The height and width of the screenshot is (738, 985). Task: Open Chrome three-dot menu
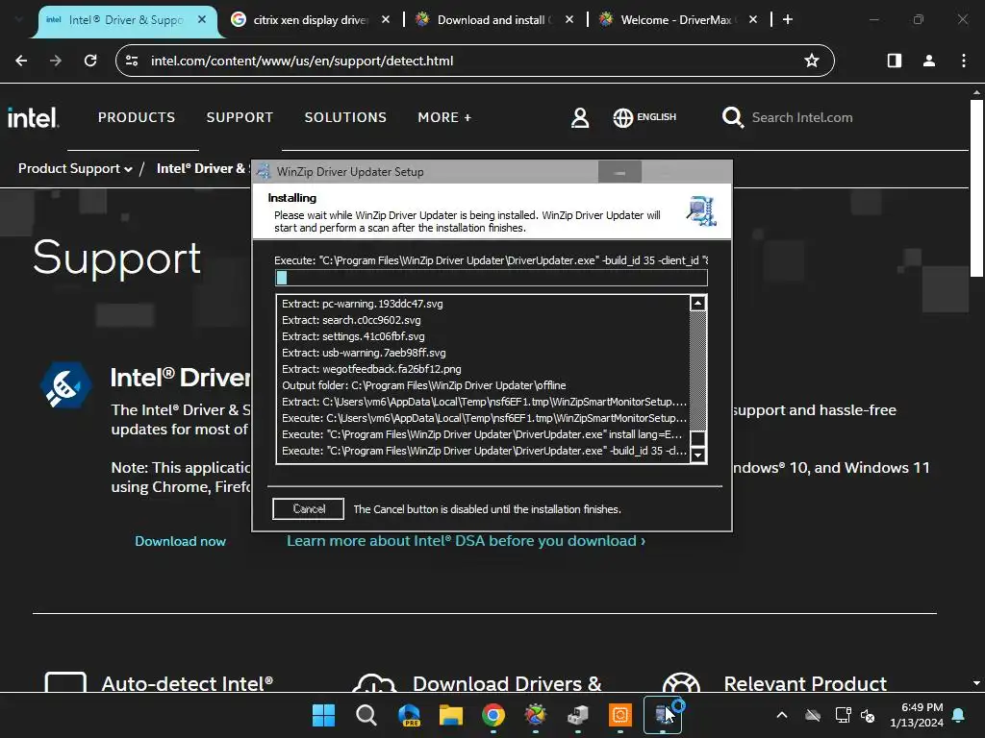click(964, 61)
